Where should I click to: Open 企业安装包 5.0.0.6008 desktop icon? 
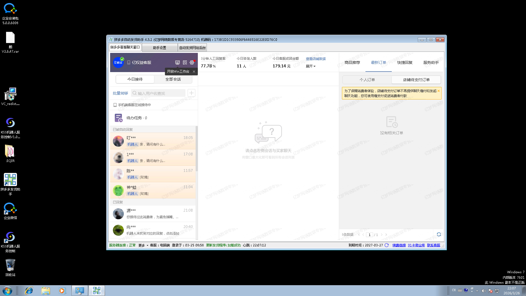(x=10, y=13)
